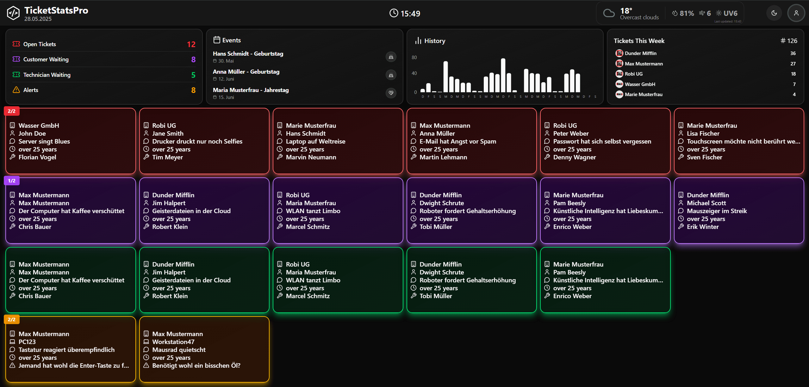Click the purple 1/2 page badge
The height and width of the screenshot is (387, 809).
(x=12, y=181)
